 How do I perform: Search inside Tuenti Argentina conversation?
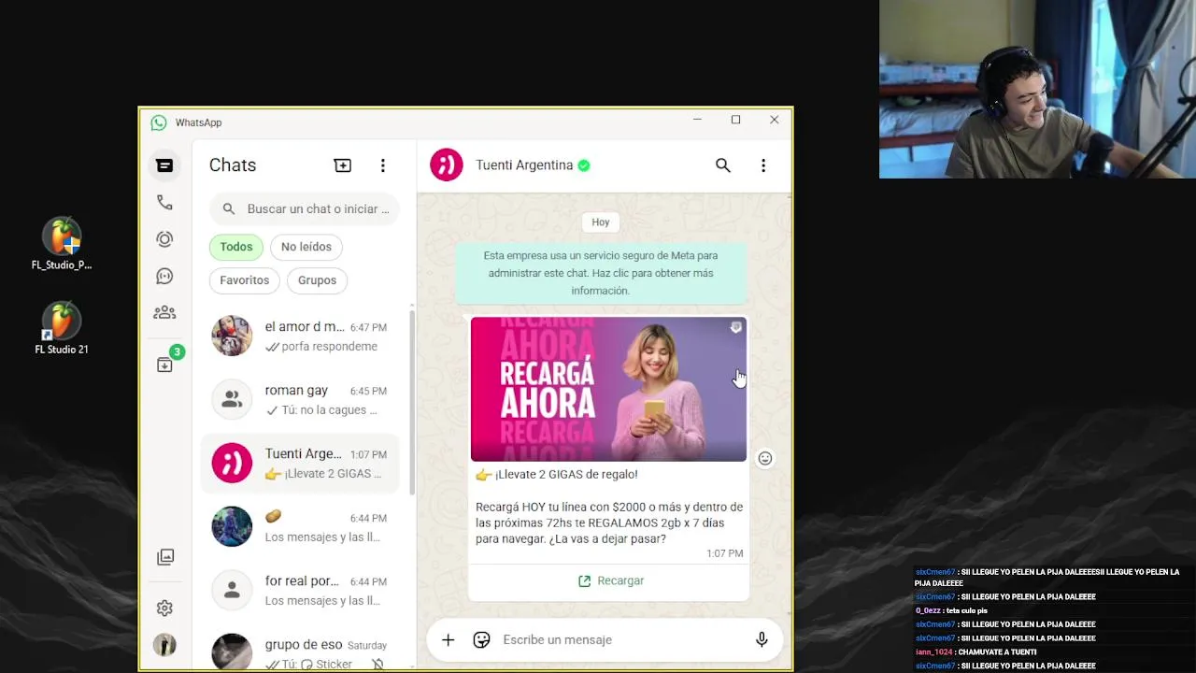point(723,165)
